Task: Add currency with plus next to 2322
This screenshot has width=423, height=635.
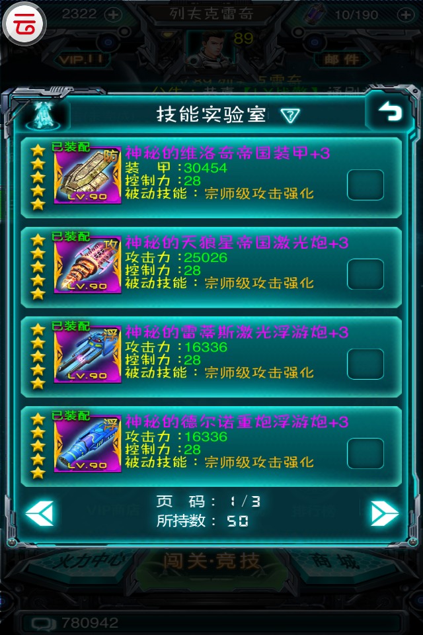Action: [112, 15]
